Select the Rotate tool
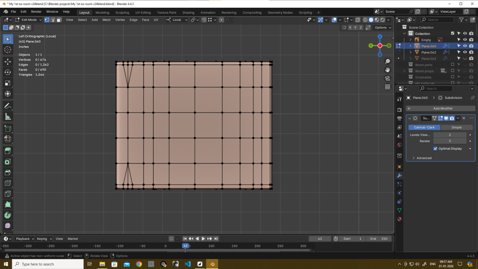The width and height of the screenshot is (478, 269). coord(7,72)
